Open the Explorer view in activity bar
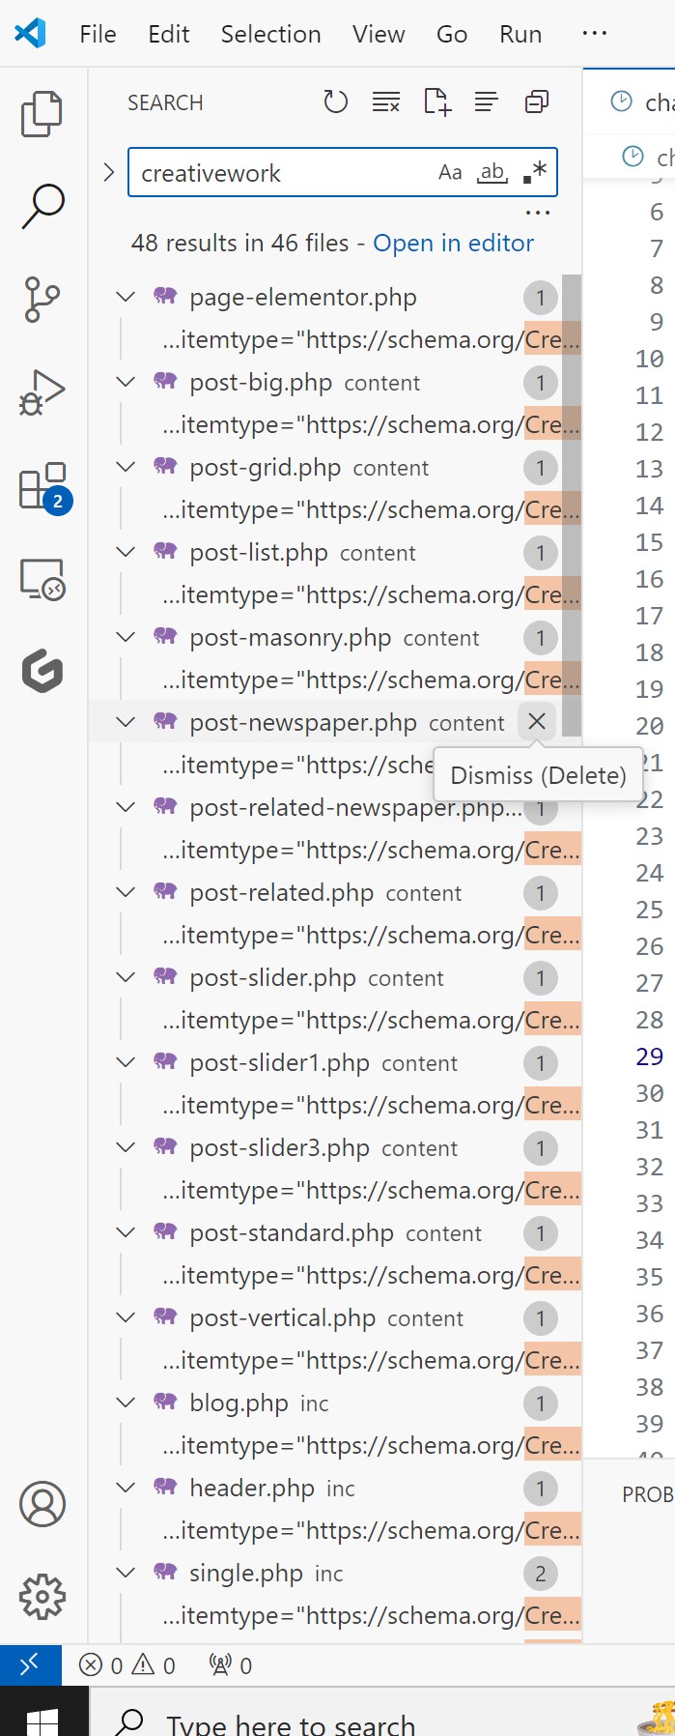This screenshot has height=1736, width=675. pos(42,114)
